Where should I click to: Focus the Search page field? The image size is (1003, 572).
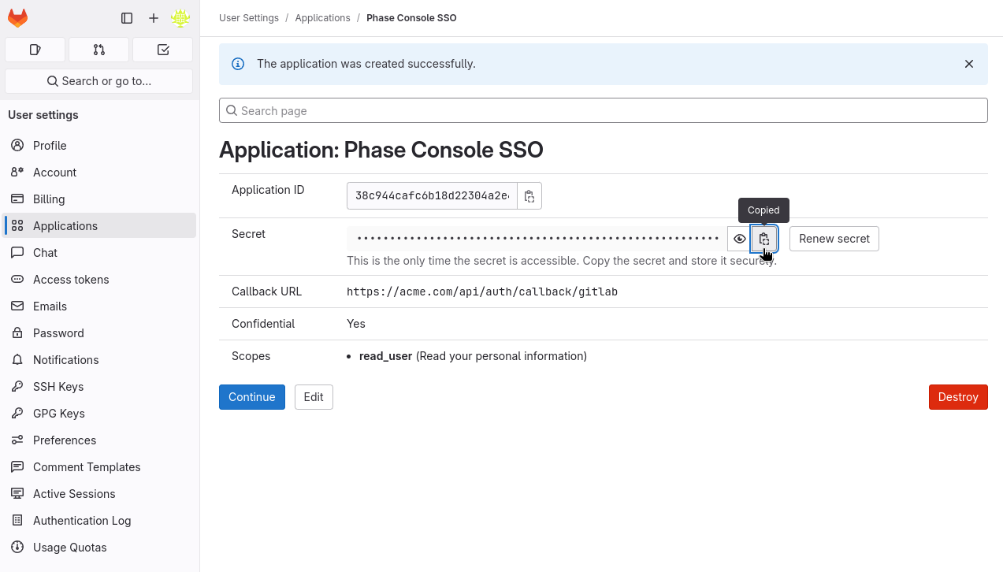[603, 110]
